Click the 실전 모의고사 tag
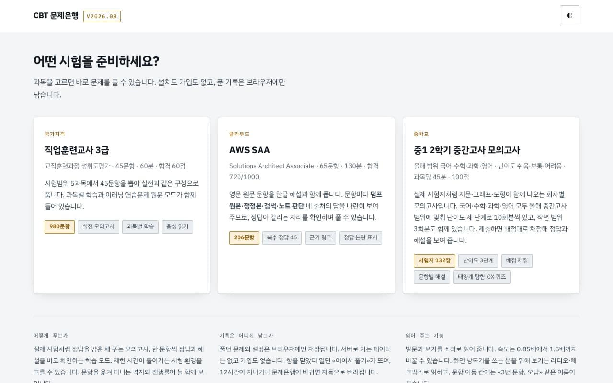Image resolution: width=613 pixels, height=383 pixels. [99, 227]
